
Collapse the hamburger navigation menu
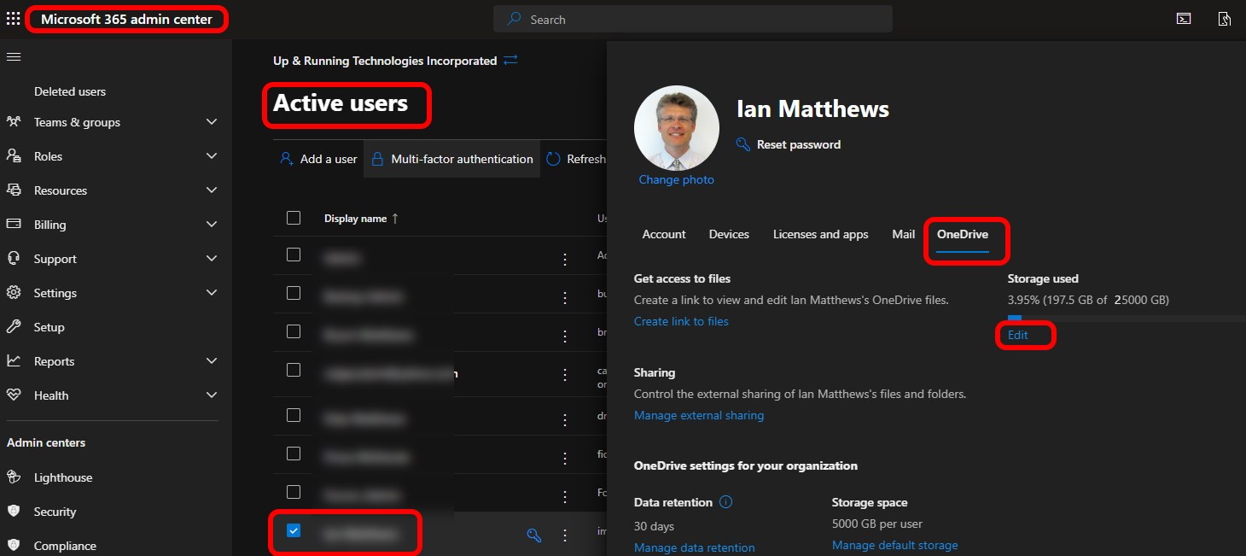coord(14,57)
